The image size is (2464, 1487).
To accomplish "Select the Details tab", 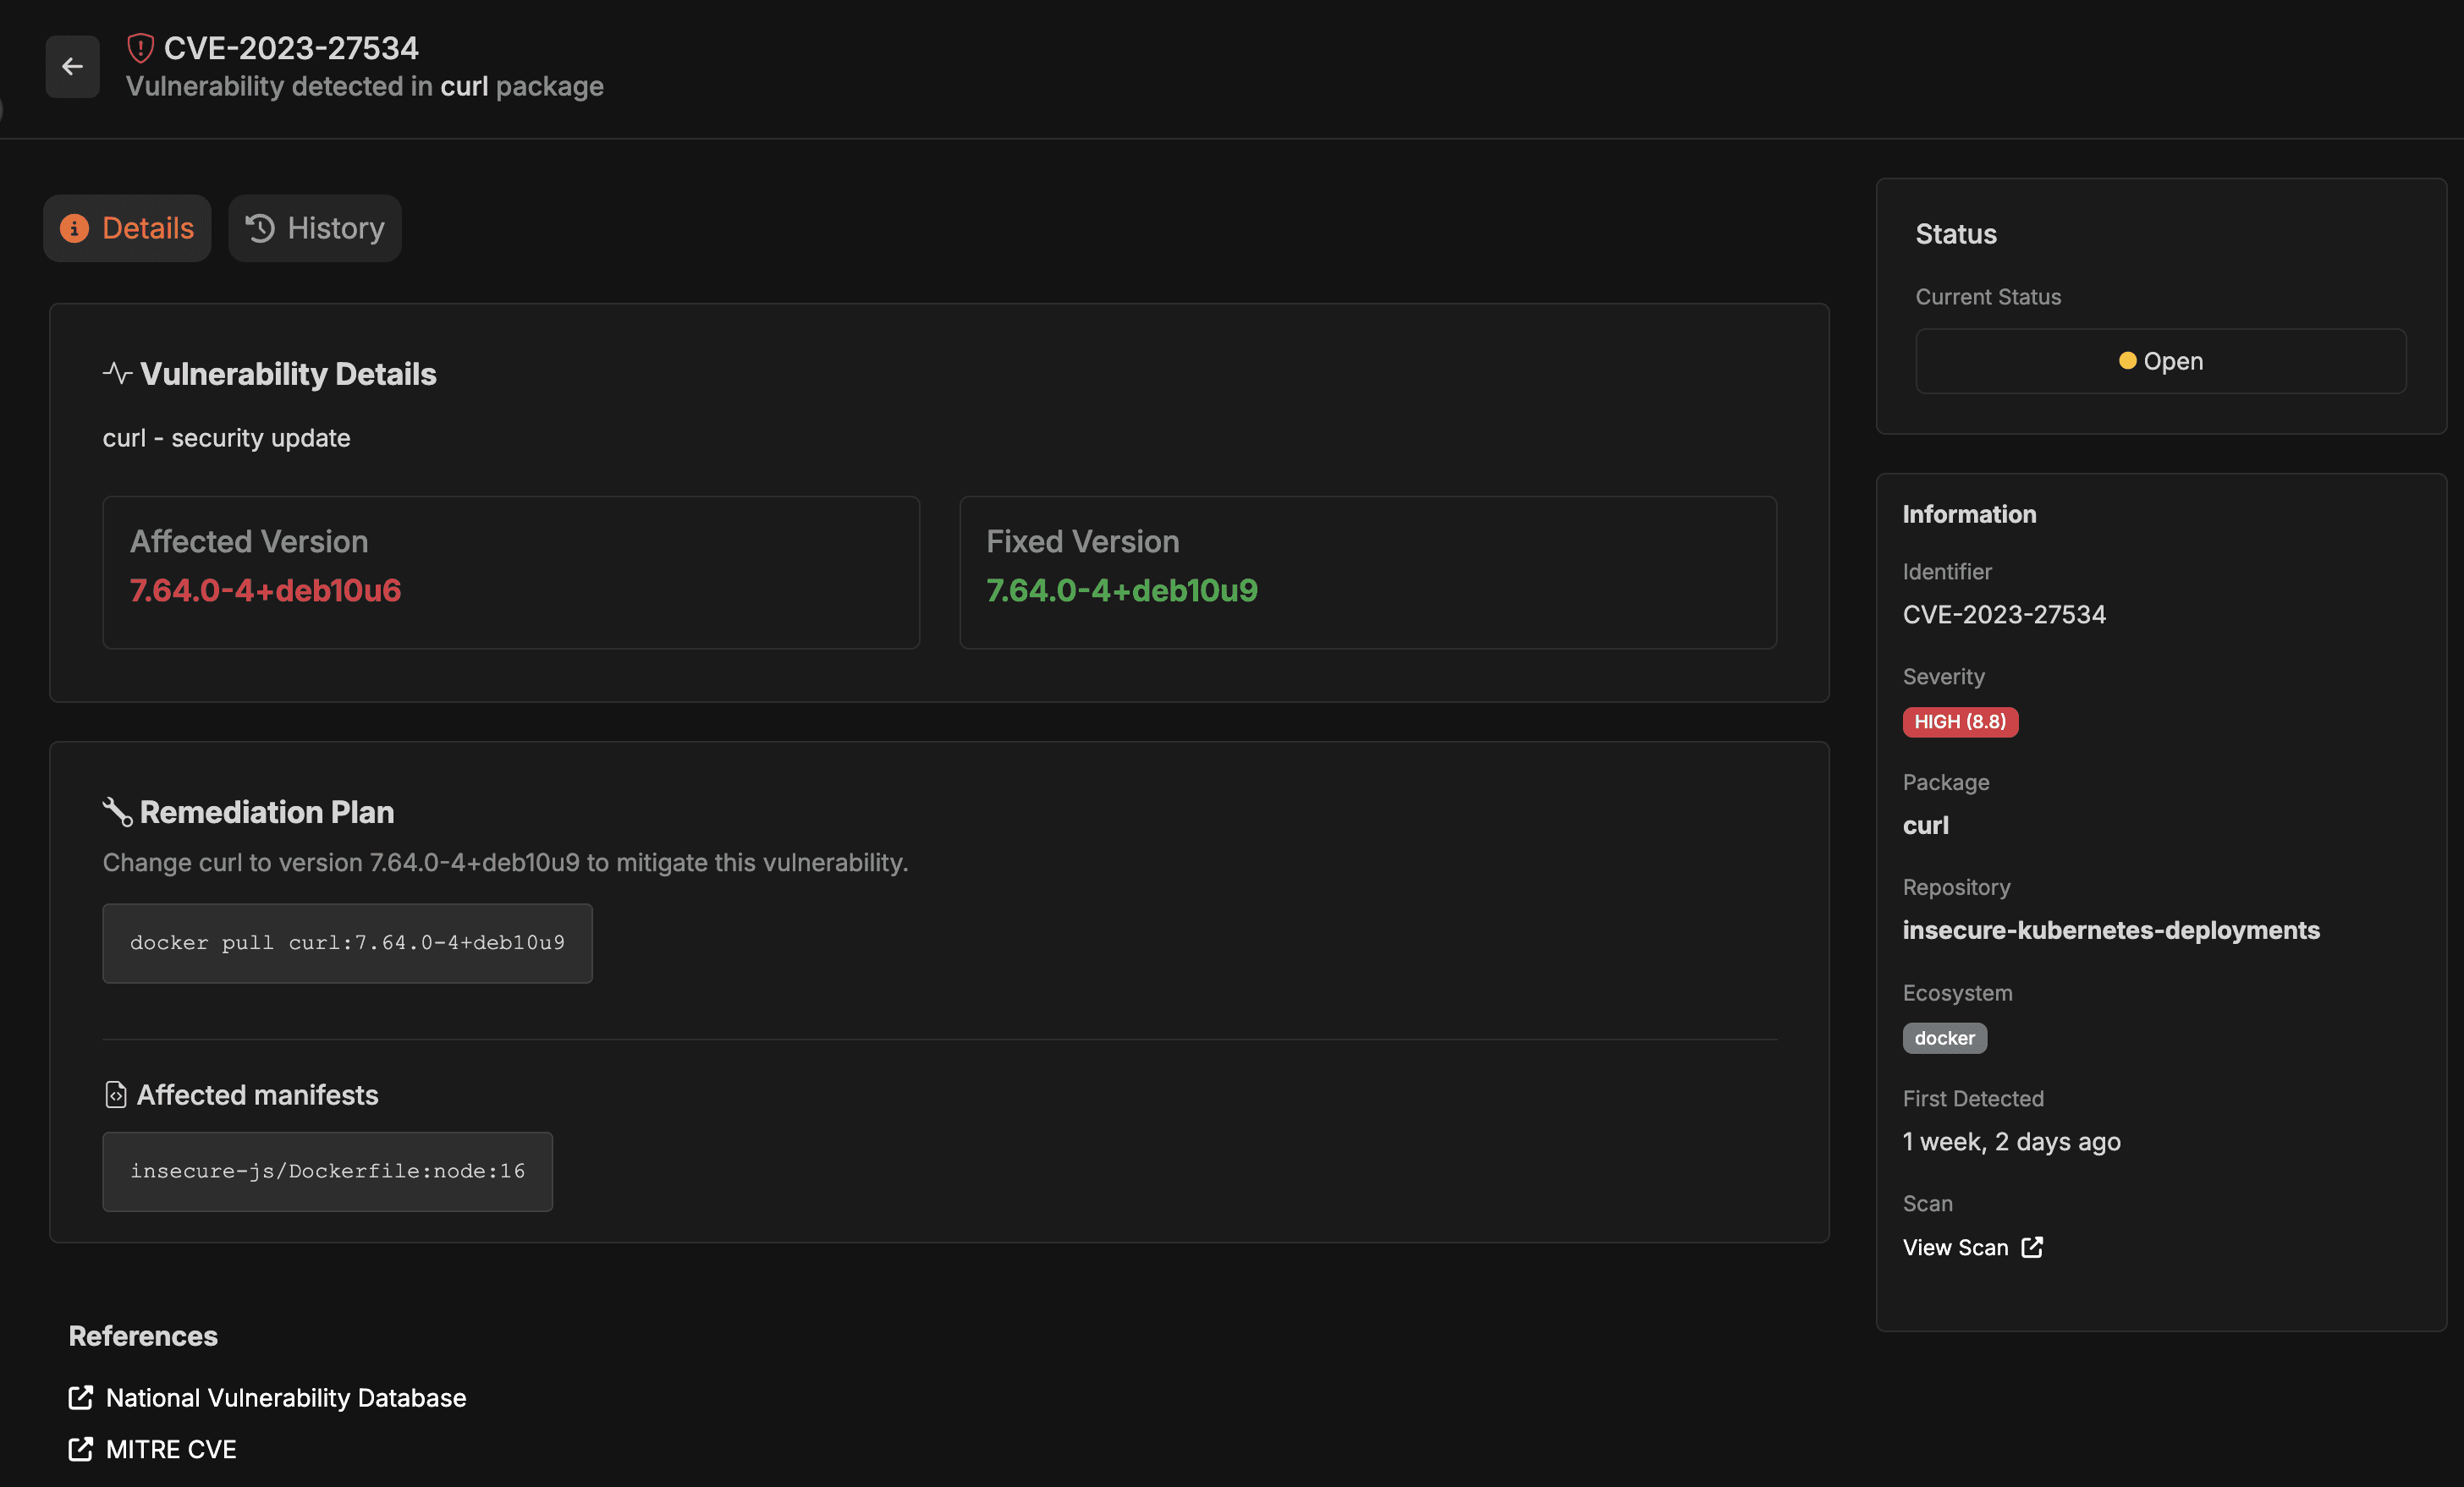I will click(x=128, y=229).
